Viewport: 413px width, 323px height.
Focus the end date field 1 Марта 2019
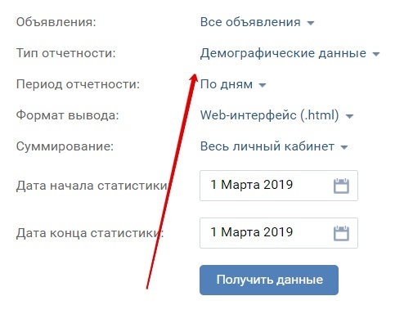tap(279, 233)
